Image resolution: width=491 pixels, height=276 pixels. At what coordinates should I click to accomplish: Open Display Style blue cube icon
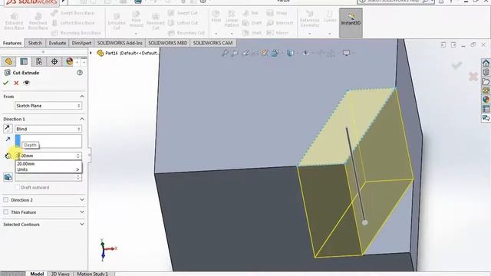click(290, 53)
